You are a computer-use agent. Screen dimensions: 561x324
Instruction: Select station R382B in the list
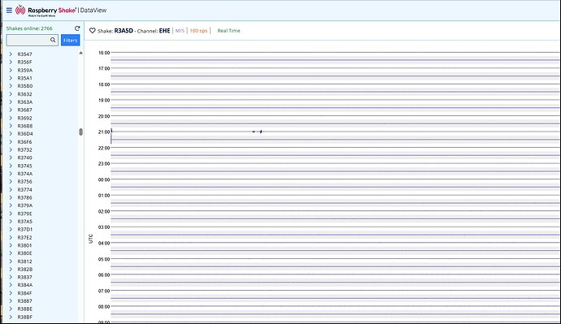[x=24, y=270]
